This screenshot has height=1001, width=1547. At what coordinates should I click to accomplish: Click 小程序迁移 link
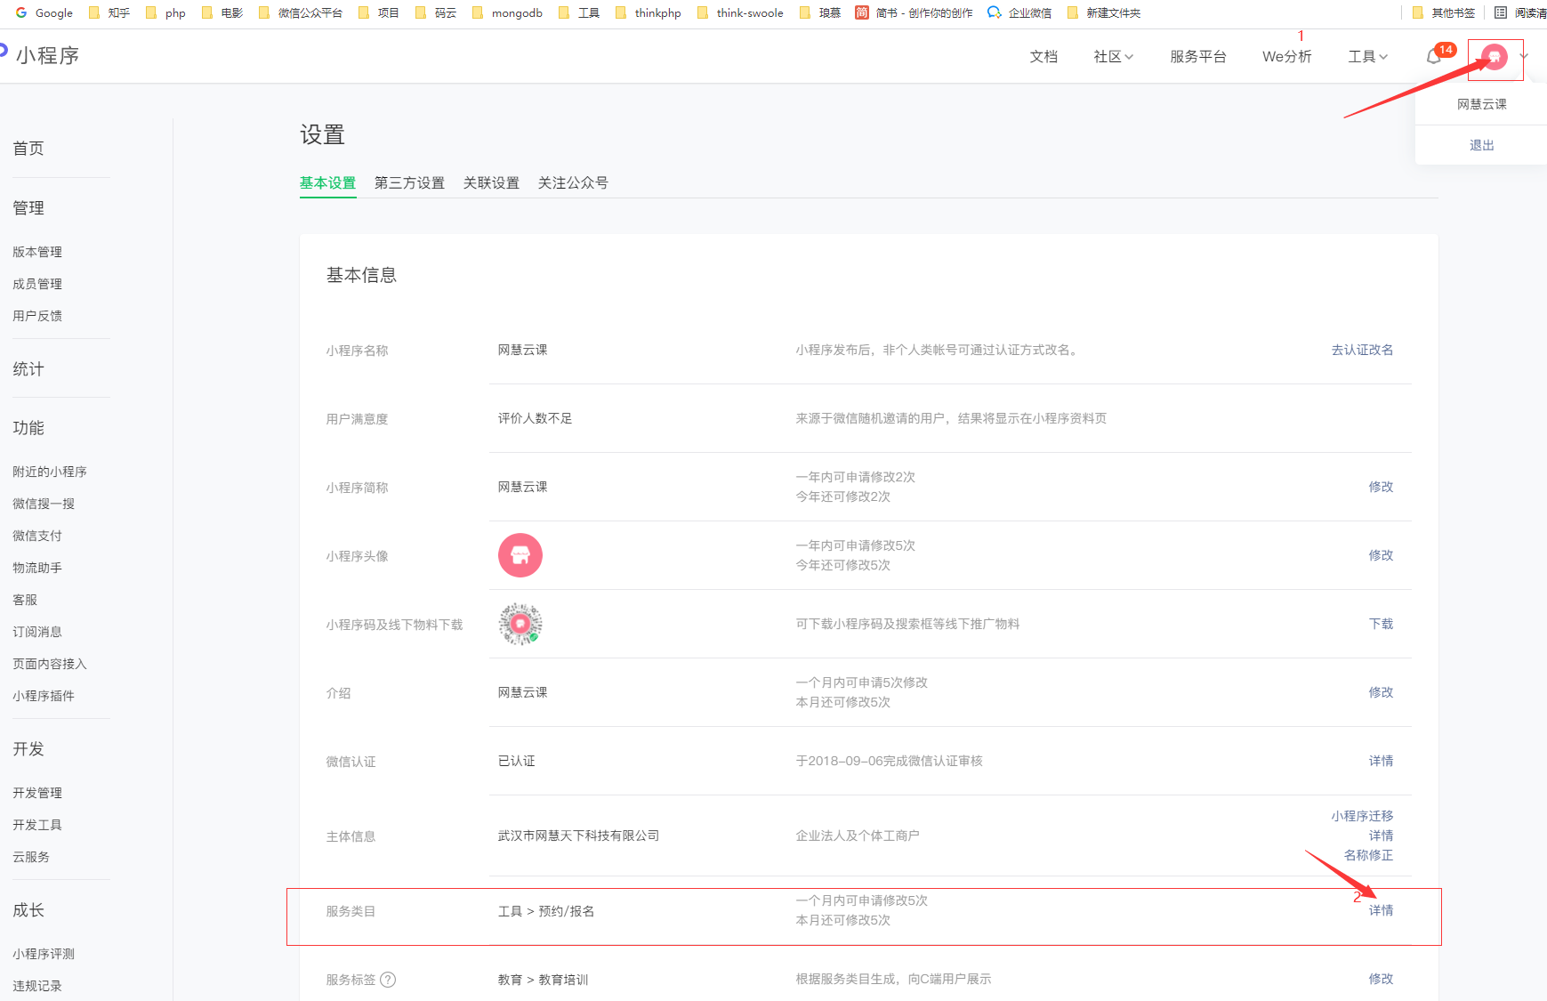click(x=1362, y=816)
